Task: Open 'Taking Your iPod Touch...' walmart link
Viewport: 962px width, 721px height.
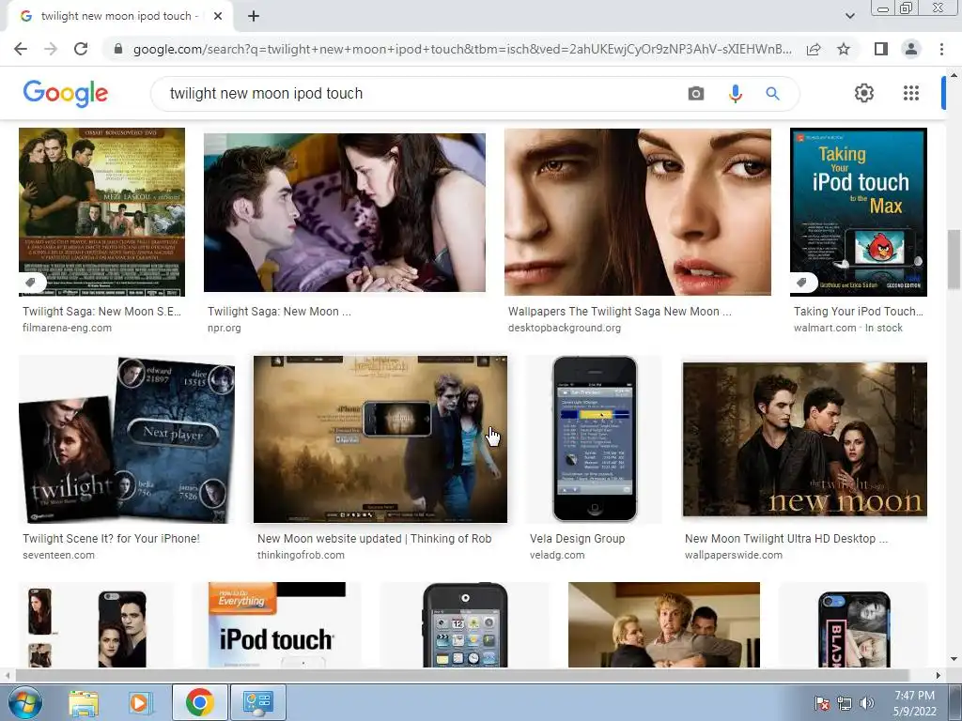Action: pyautogui.click(x=859, y=312)
